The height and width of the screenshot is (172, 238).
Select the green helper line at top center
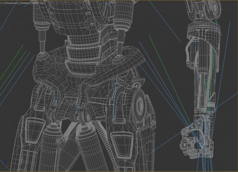153,43
